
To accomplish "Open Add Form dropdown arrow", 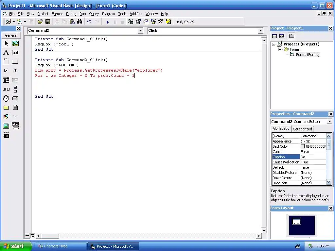I will [x=25, y=22].
